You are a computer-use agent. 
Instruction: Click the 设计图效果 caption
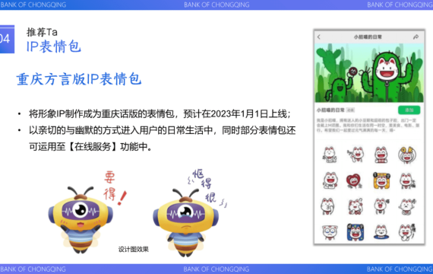(x=134, y=250)
